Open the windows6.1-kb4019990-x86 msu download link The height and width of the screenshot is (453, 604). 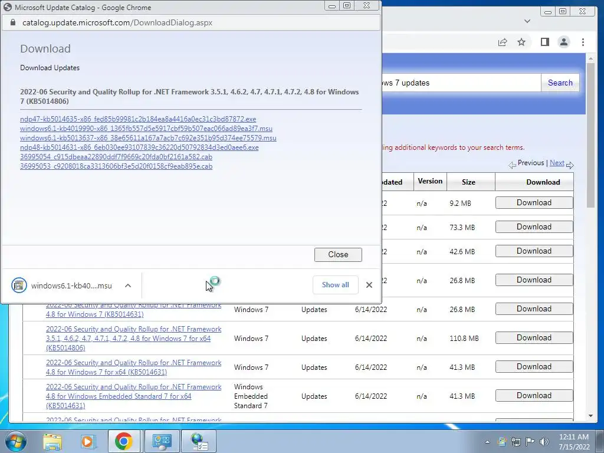(146, 129)
